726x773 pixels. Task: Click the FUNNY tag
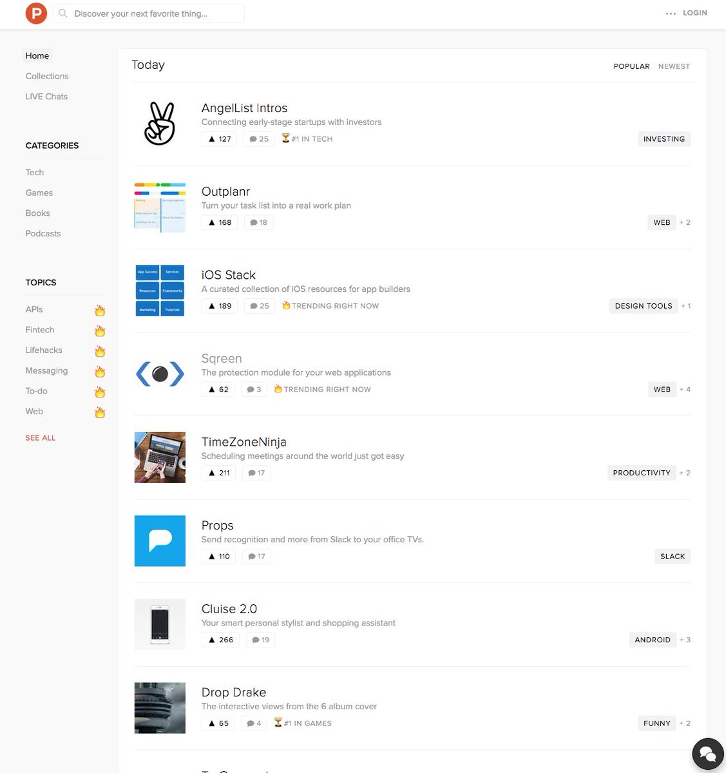[657, 723]
